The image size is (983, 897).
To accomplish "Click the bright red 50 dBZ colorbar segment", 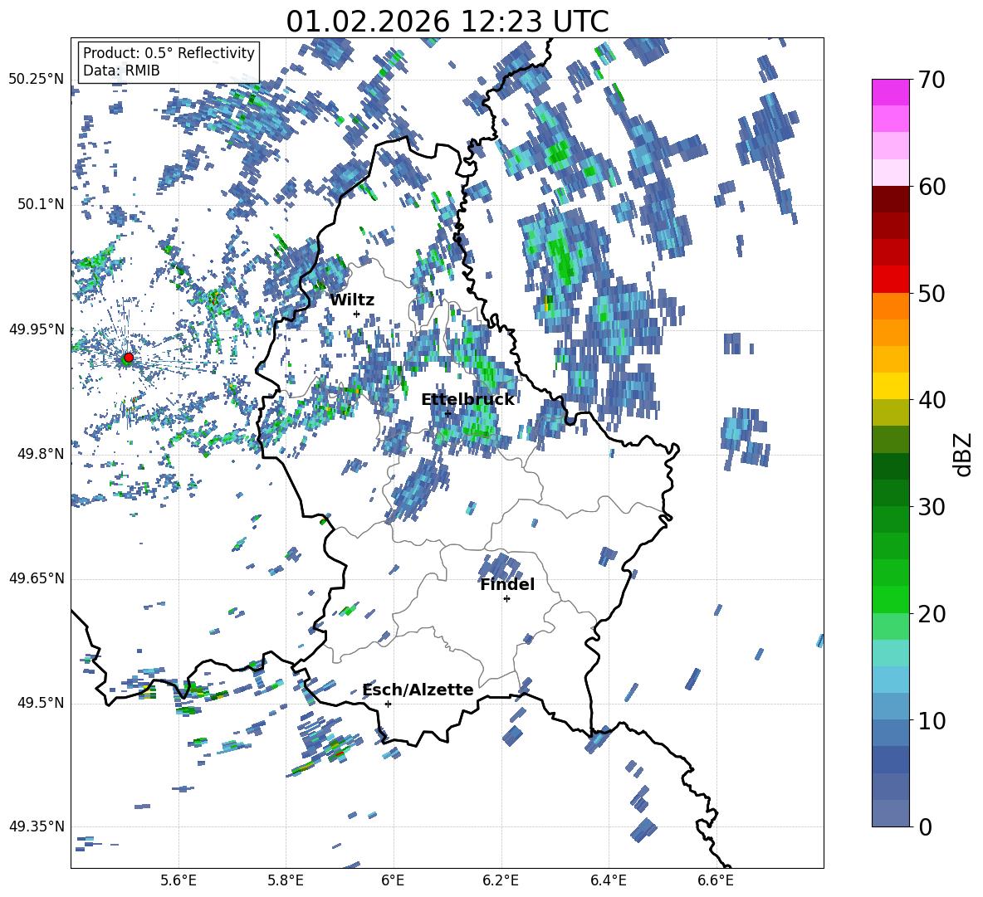I will click(x=890, y=280).
